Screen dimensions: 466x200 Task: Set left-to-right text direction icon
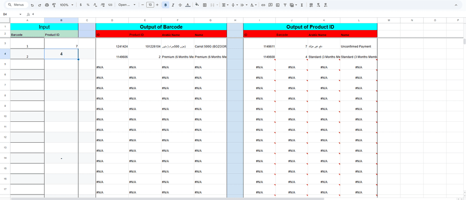click(x=319, y=5)
